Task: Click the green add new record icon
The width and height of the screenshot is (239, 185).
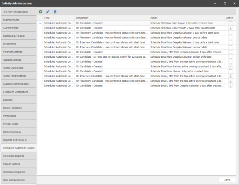Action: tap(40, 12)
